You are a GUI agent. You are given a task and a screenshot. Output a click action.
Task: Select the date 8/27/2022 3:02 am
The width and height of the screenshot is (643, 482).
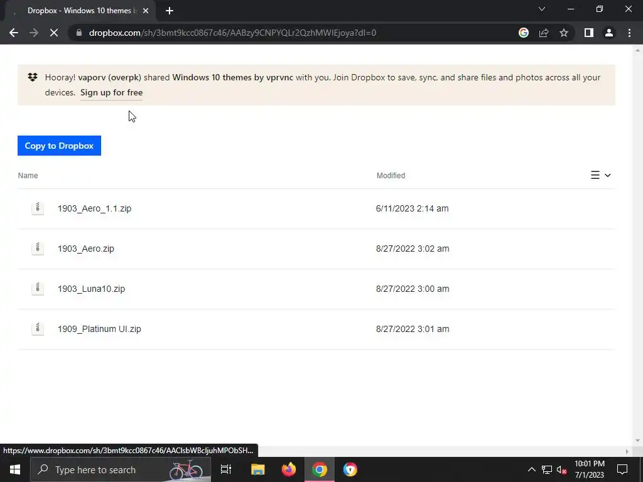tap(413, 249)
